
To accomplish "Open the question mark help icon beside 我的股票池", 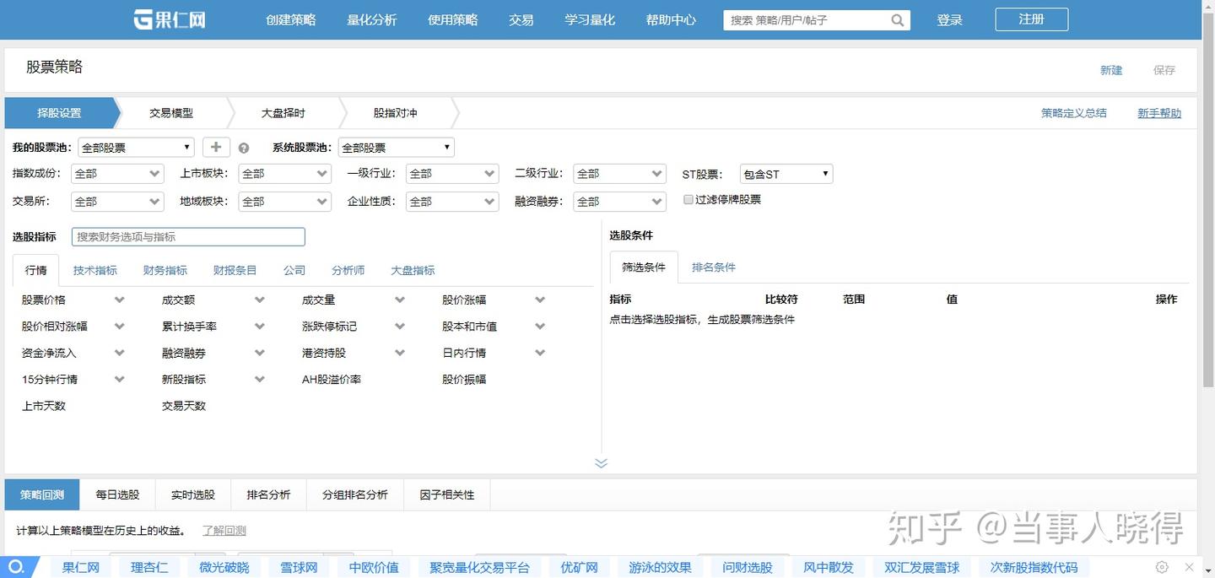I will (244, 147).
